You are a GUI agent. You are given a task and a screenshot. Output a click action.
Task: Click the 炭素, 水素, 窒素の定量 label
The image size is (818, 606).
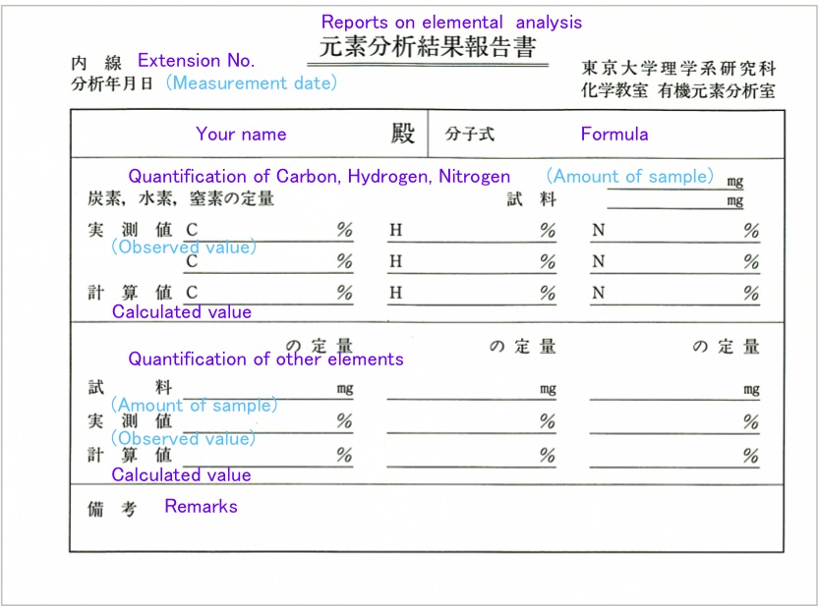181,198
